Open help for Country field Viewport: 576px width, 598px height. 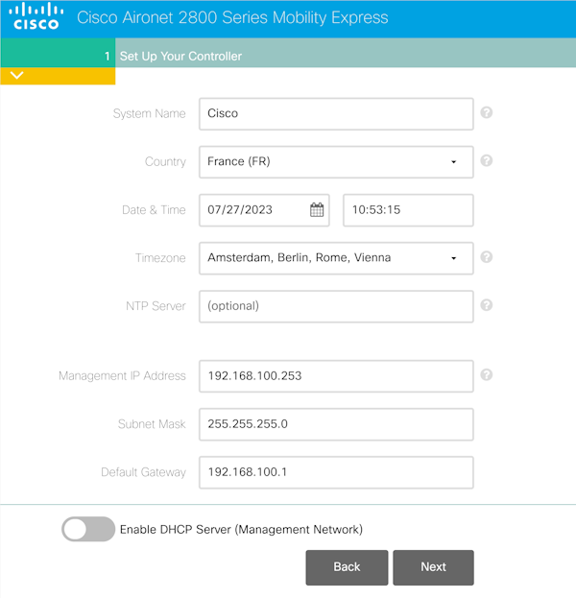[x=486, y=160]
